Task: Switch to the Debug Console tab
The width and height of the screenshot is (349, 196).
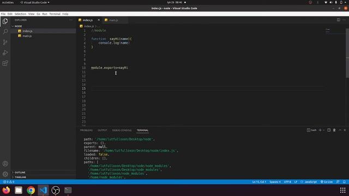Action: pos(122,130)
